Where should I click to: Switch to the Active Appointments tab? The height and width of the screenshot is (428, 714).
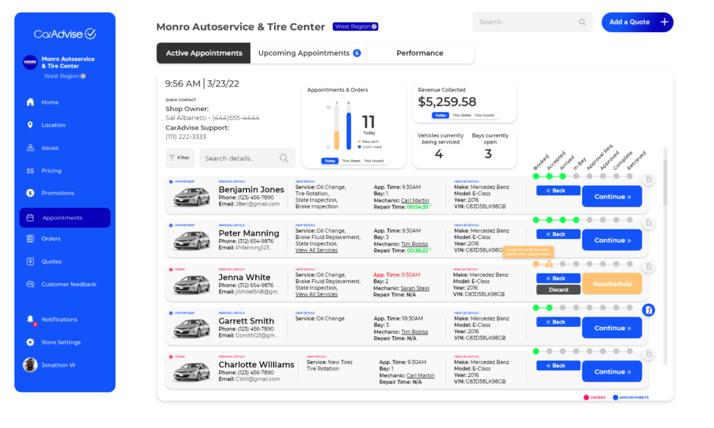coord(204,53)
